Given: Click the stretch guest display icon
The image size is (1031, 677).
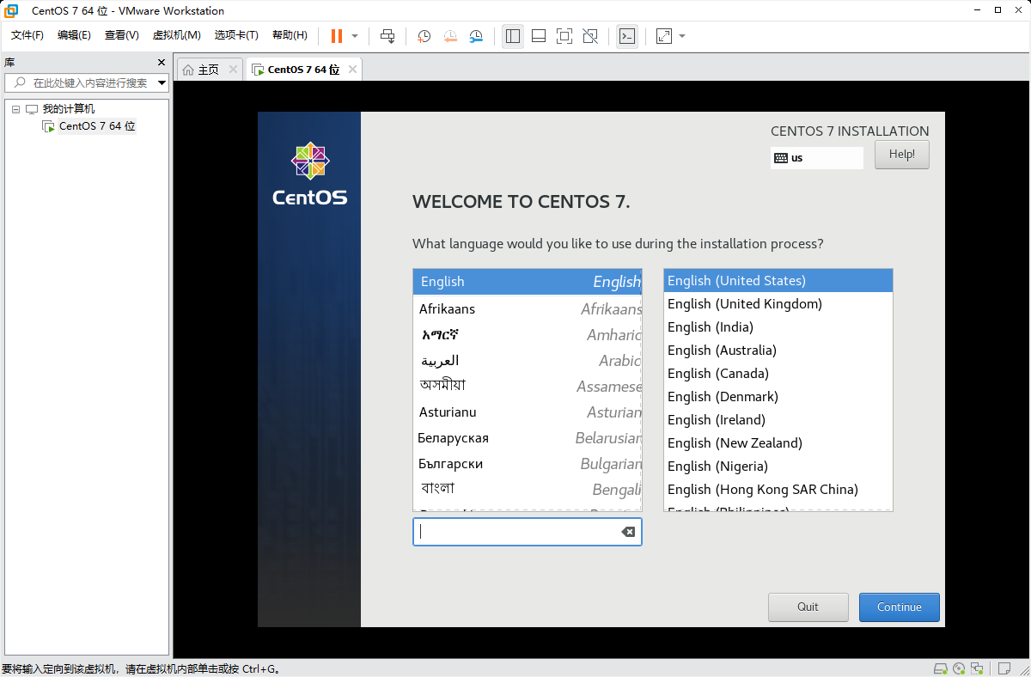Looking at the screenshot, I should click(x=664, y=36).
